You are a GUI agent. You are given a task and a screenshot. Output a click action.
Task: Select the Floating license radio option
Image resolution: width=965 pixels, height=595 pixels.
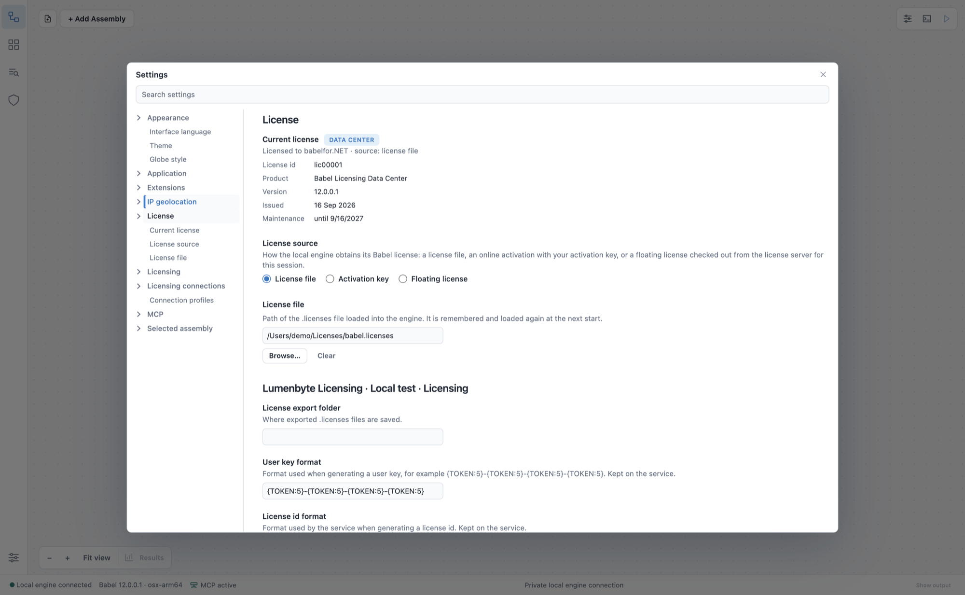pos(403,279)
